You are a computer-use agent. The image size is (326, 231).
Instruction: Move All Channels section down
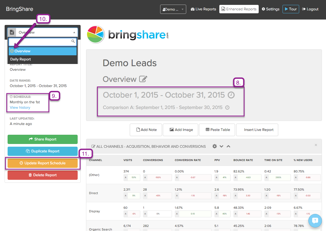point(221,146)
